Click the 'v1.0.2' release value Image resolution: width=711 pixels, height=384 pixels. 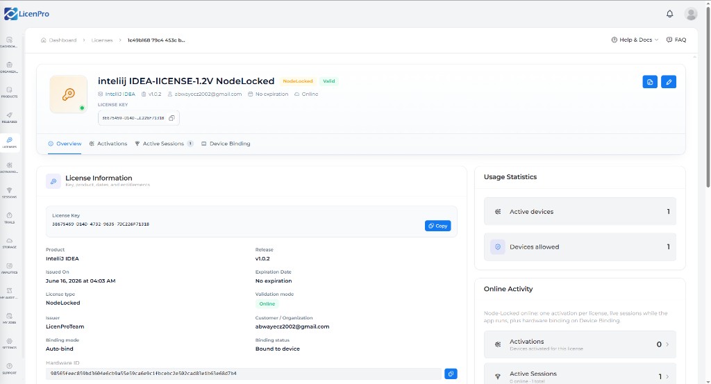(262, 258)
